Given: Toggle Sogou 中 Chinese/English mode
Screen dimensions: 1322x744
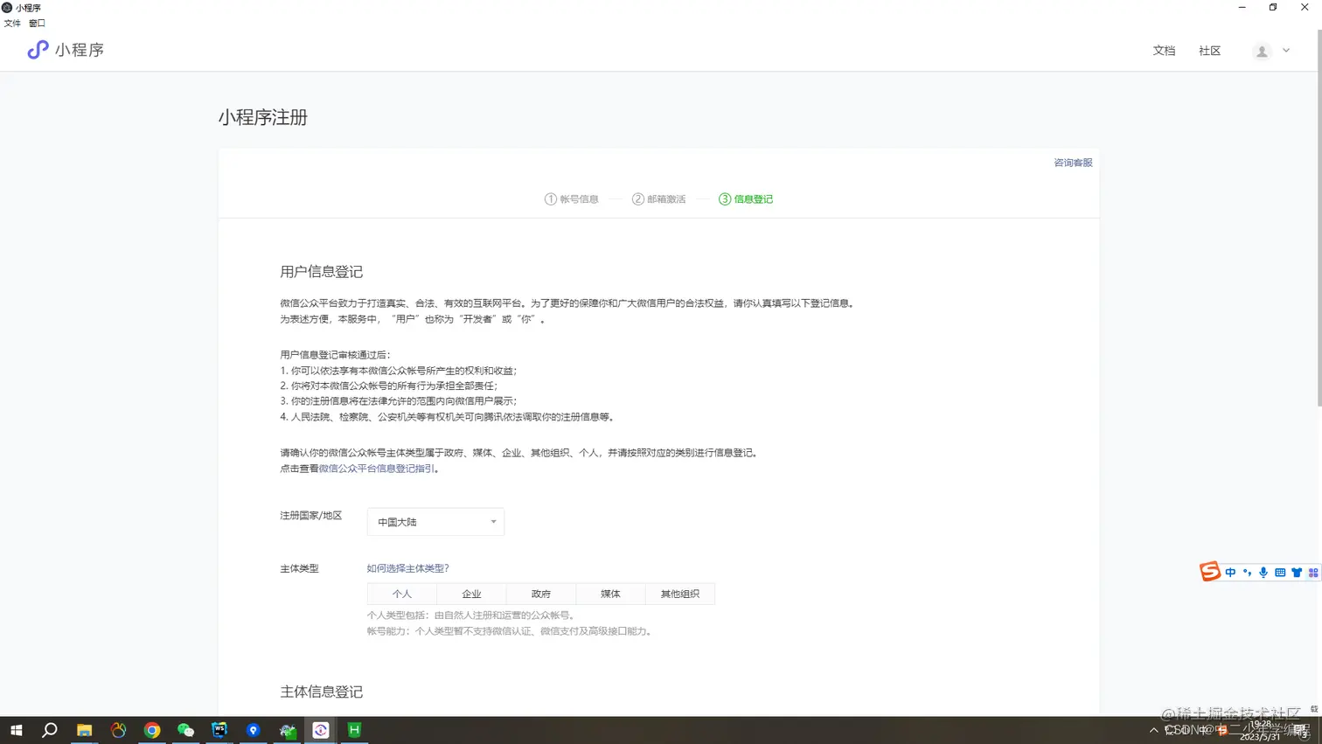Looking at the screenshot, I should (x=1230, y=573).
